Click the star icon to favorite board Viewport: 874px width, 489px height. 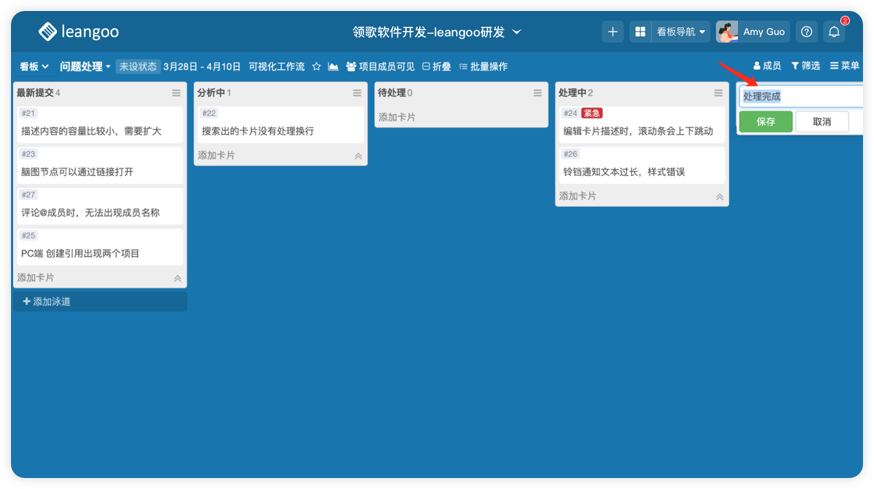click(317, 67)
